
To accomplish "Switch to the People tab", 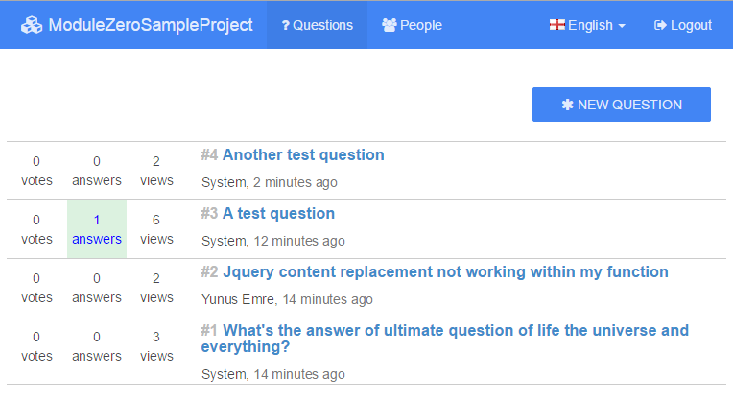I will click(412, 25).
